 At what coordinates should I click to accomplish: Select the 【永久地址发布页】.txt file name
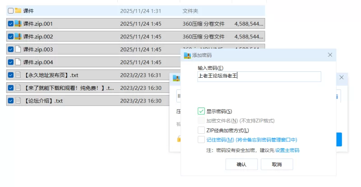51,75
